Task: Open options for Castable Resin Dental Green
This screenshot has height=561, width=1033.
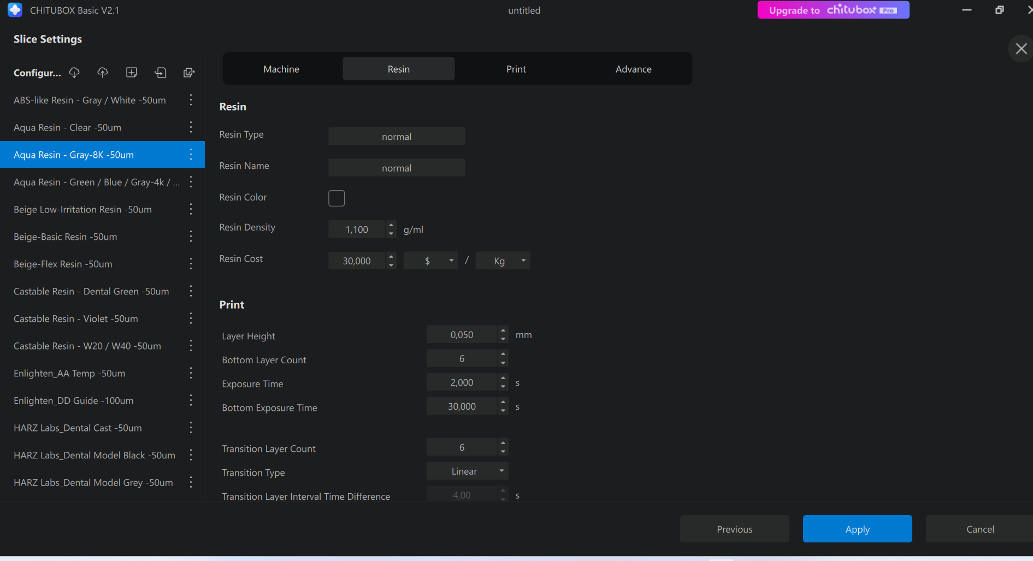Action: 191,291
